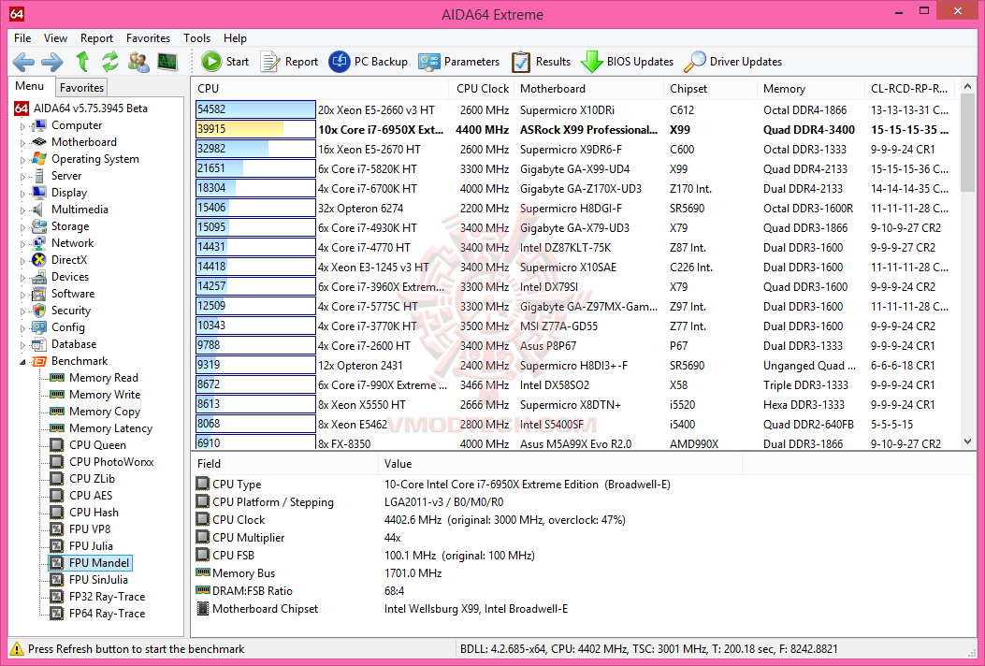Expand the Display tree node
The height and width of the screenshot is (666, 985).
pos(23,193)
